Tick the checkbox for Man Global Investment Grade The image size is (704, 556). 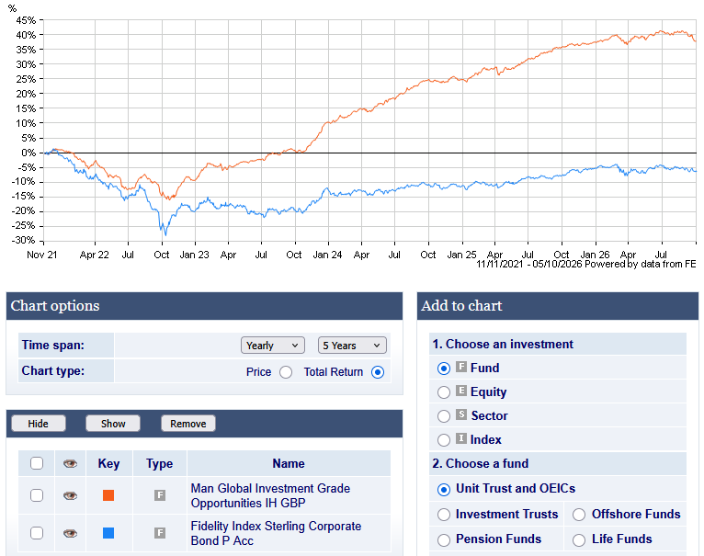click(x=37, y=495)
